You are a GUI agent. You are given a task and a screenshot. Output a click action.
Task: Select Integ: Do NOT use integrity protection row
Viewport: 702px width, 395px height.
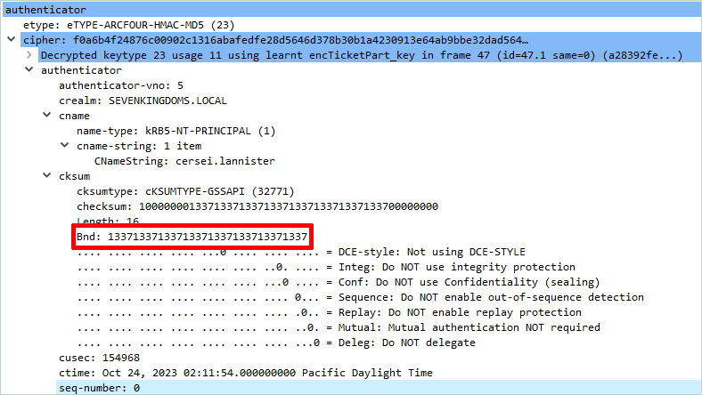click(x=326, y=267)
